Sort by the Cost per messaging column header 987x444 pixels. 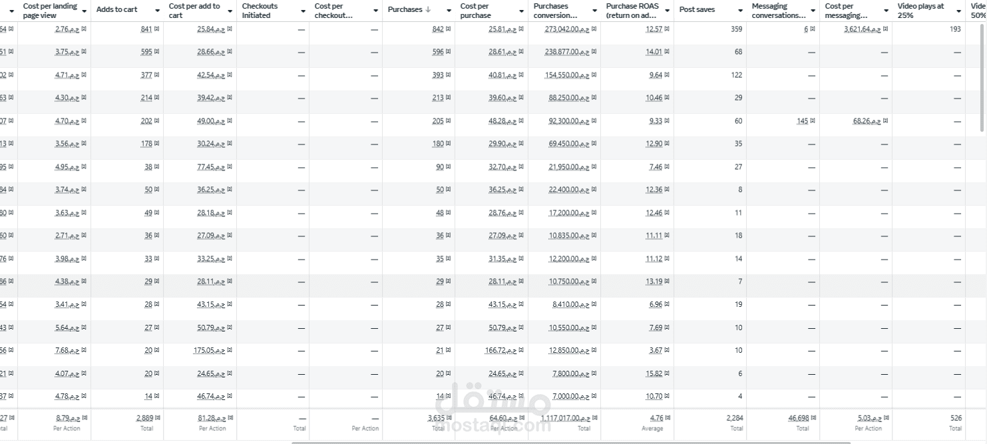846,11
